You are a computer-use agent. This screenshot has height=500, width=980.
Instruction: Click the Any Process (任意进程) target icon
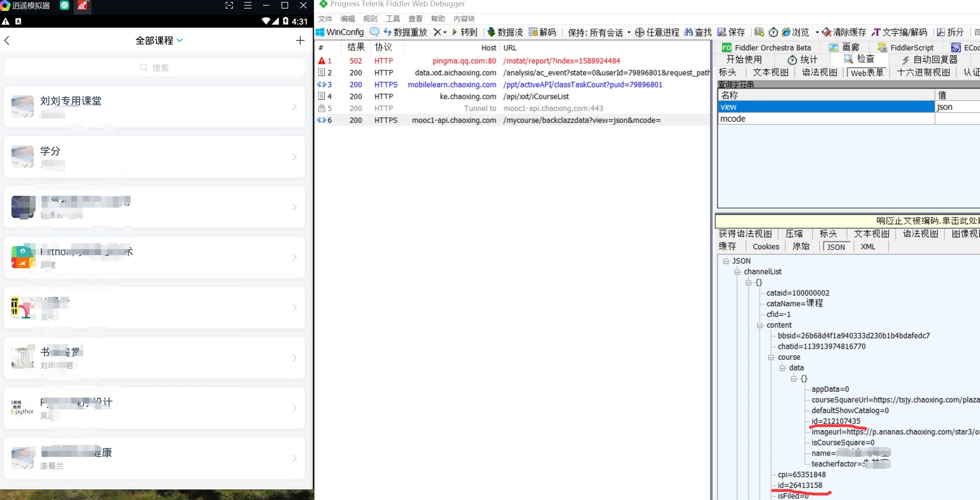[x=639, y=32]
